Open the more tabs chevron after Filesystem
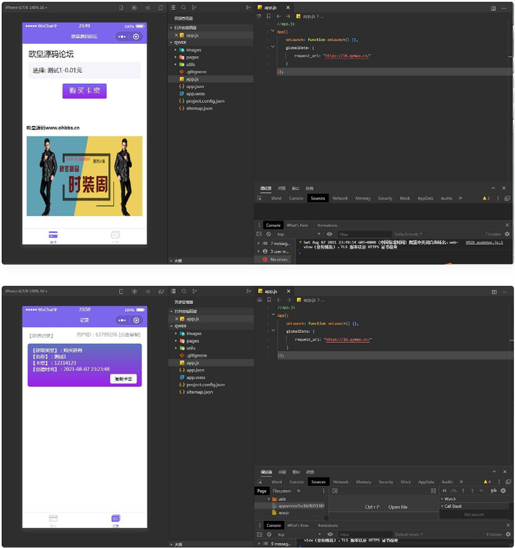515x548 pixels. [298, 491]
